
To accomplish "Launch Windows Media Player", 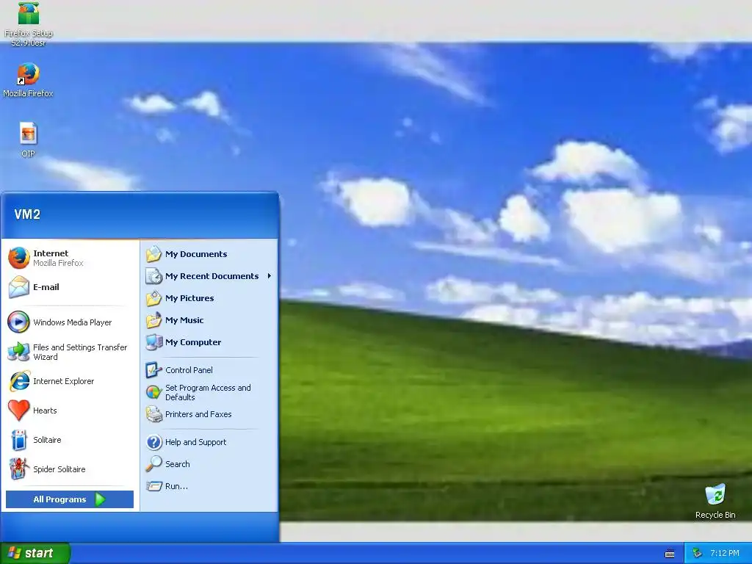I will 70,322.
